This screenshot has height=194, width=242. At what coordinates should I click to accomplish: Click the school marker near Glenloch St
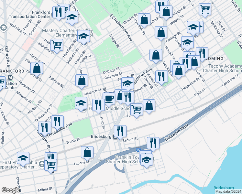pyautogui.click(x=81, y=104)
